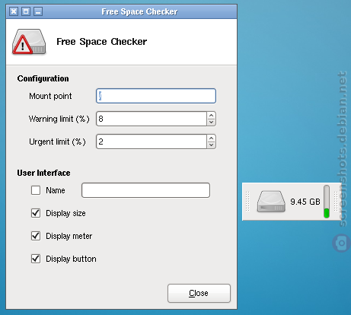
Task: Focus the Mount point text field
Action: tap(156, 96)
